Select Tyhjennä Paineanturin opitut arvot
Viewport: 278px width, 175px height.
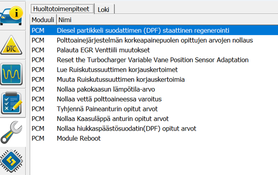[x=107, y=109]
